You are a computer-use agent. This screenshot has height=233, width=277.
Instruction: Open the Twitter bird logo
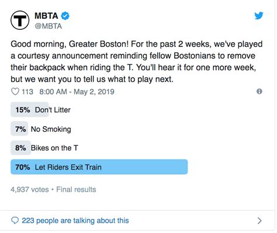[x=259, y=16]
